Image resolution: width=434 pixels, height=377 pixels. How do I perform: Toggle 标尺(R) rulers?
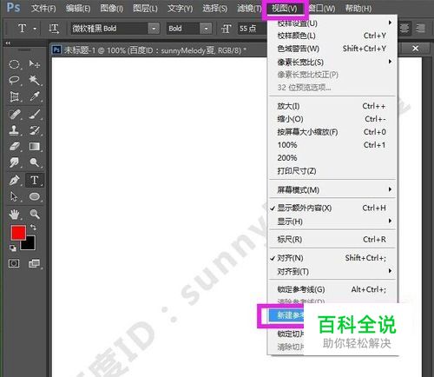(x=332, y=239)
